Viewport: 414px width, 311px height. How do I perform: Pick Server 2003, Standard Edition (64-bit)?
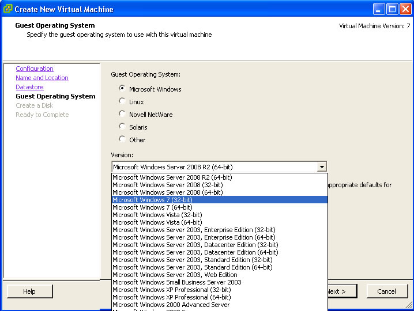220,267
